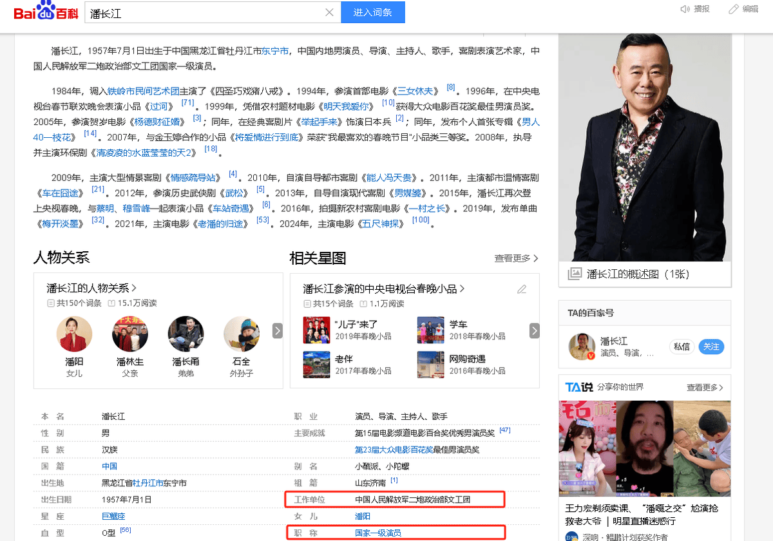773x541 pixels.
Task: Open the 武松 link
Action: click(234, 193)
